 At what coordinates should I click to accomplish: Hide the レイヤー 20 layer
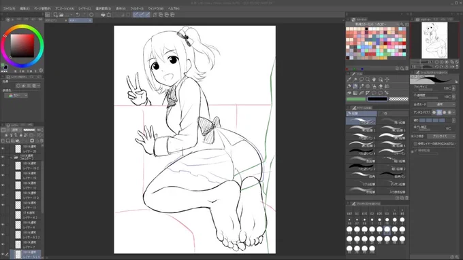(x=3, y=149)
